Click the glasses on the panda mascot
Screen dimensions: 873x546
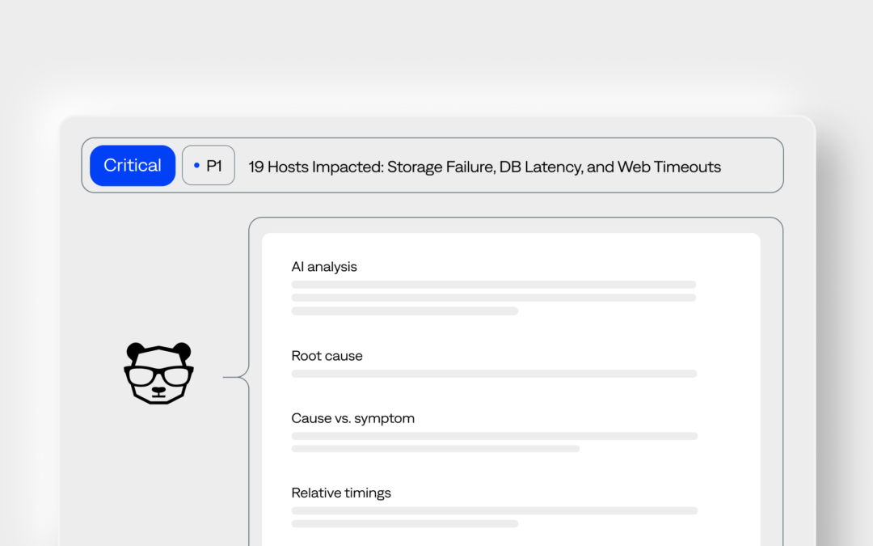point(158,376)
